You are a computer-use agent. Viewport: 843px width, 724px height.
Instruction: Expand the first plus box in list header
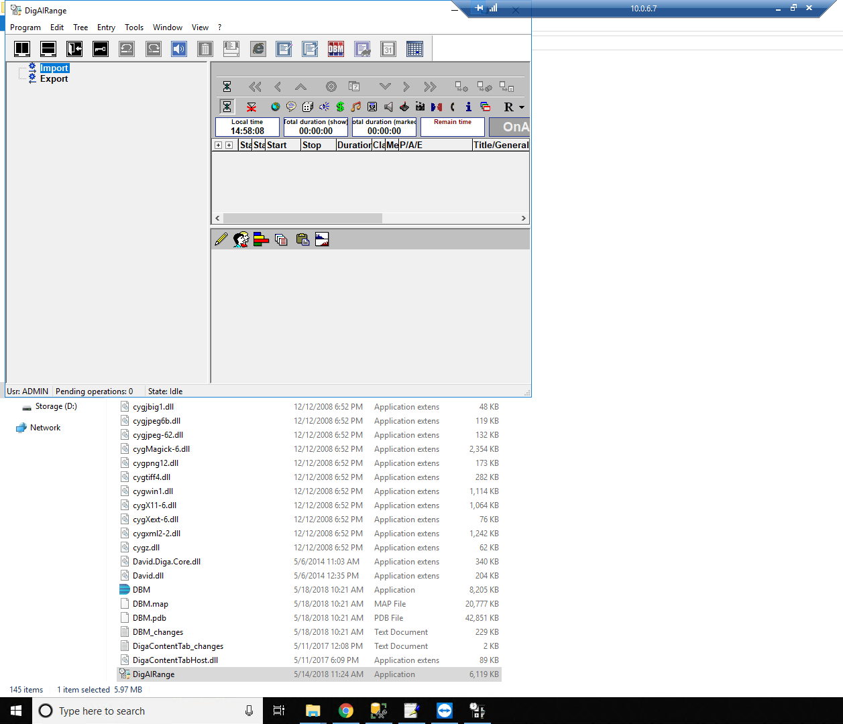(218, 145)
